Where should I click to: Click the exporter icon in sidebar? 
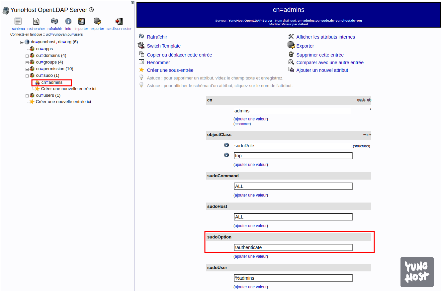click(97, 22)
